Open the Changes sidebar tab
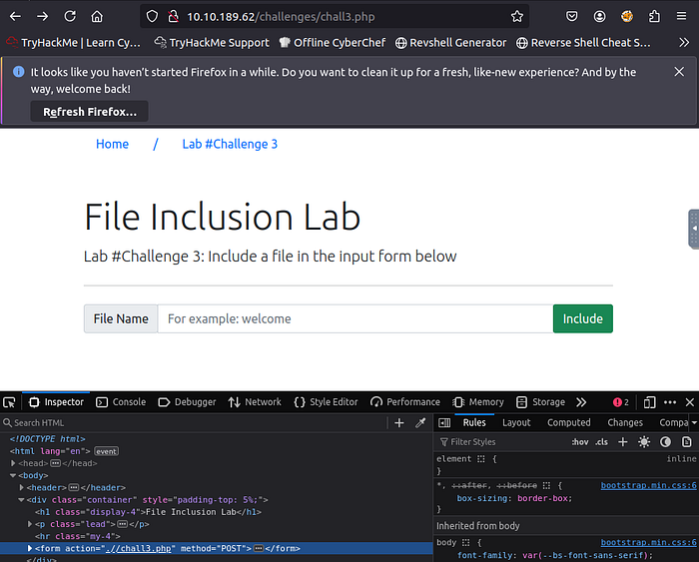Screen dimensions: 699x562 coord(624,422)
